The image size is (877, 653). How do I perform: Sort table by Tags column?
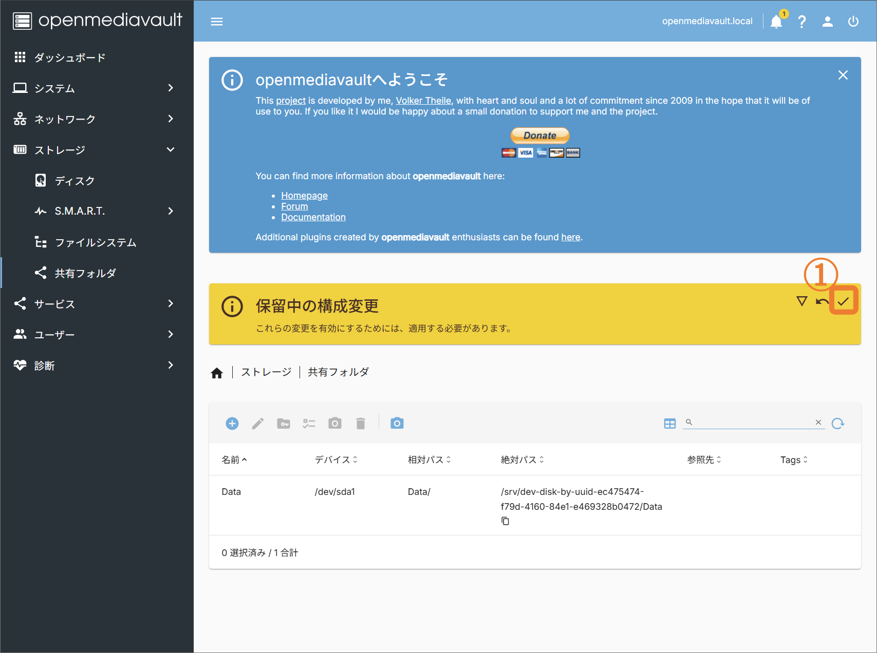794,460
